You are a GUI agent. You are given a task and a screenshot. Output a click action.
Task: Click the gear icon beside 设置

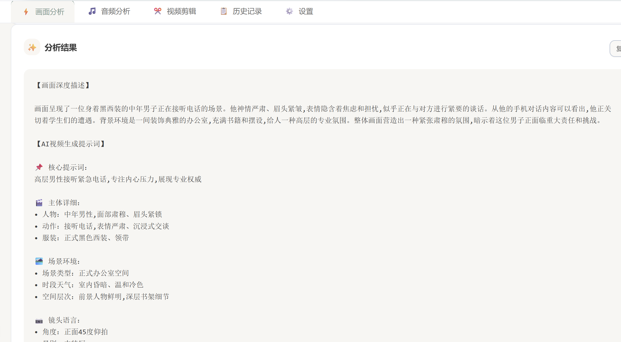289,11
